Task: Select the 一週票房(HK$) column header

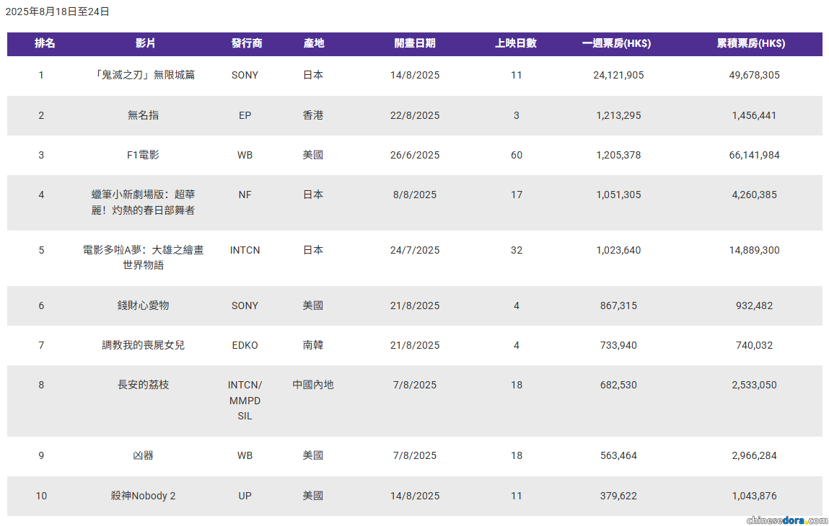Action: [616, 43]
